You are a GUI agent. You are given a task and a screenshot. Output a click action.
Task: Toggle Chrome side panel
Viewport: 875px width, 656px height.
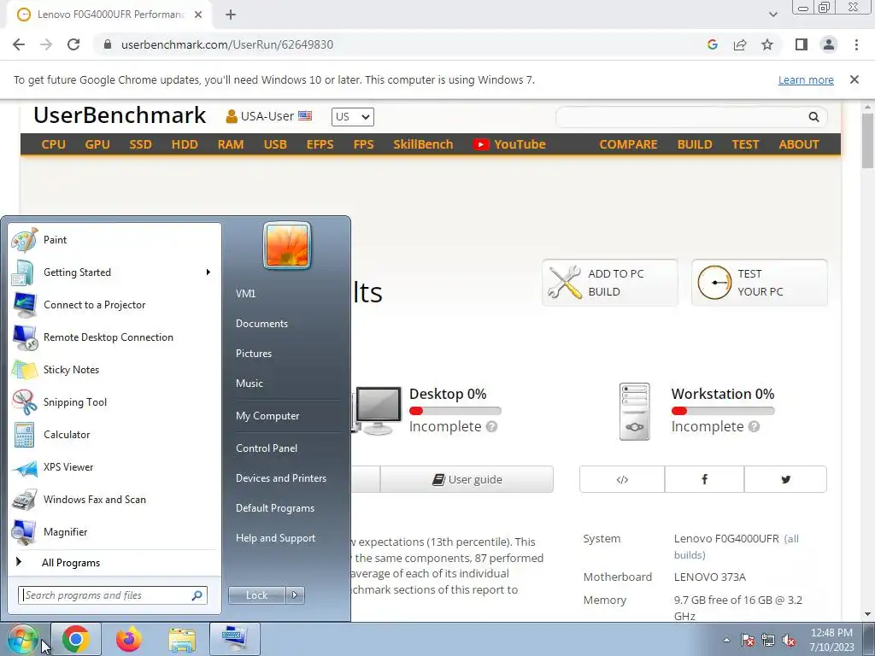(802, 44)
